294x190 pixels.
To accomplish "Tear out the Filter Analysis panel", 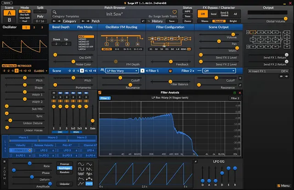I will pyautogui.click(x=234, y=93).
